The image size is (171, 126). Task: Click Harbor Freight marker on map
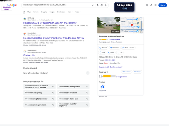137,20
